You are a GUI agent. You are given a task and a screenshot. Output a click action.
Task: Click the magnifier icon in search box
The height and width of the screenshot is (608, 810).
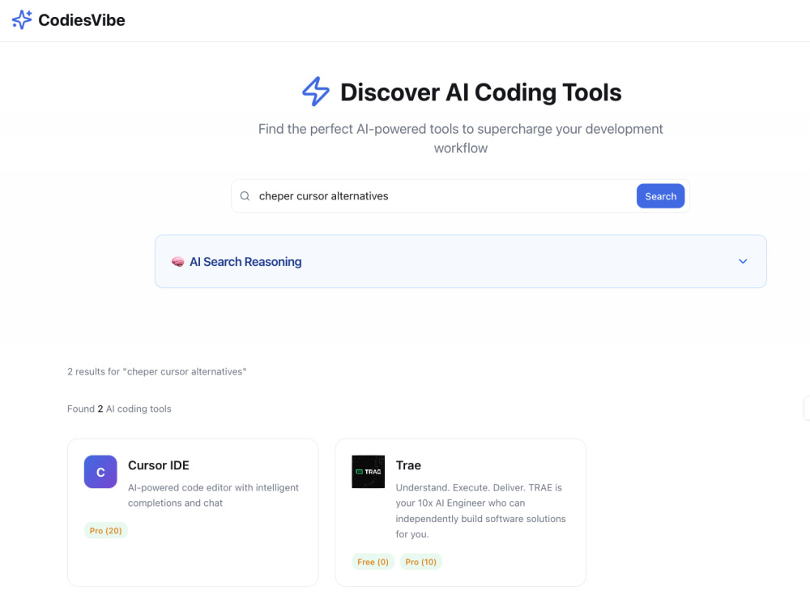[x=245, y=196]
